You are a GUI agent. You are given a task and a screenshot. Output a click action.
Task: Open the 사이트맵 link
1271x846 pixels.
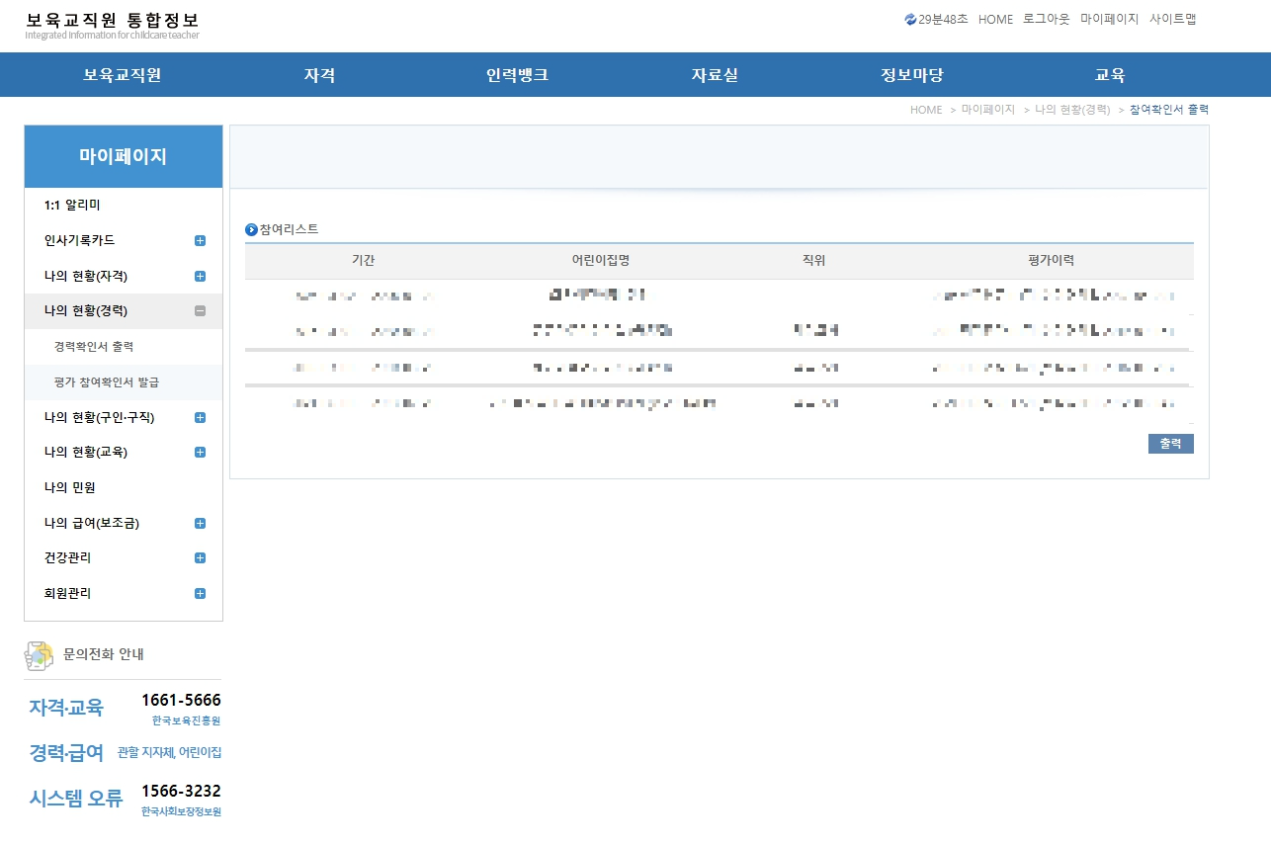click(1173, 19)
